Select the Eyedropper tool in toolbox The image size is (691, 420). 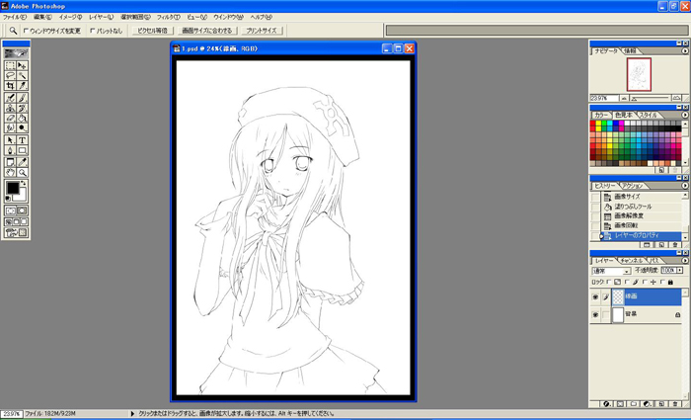click(x=22, y=162)
